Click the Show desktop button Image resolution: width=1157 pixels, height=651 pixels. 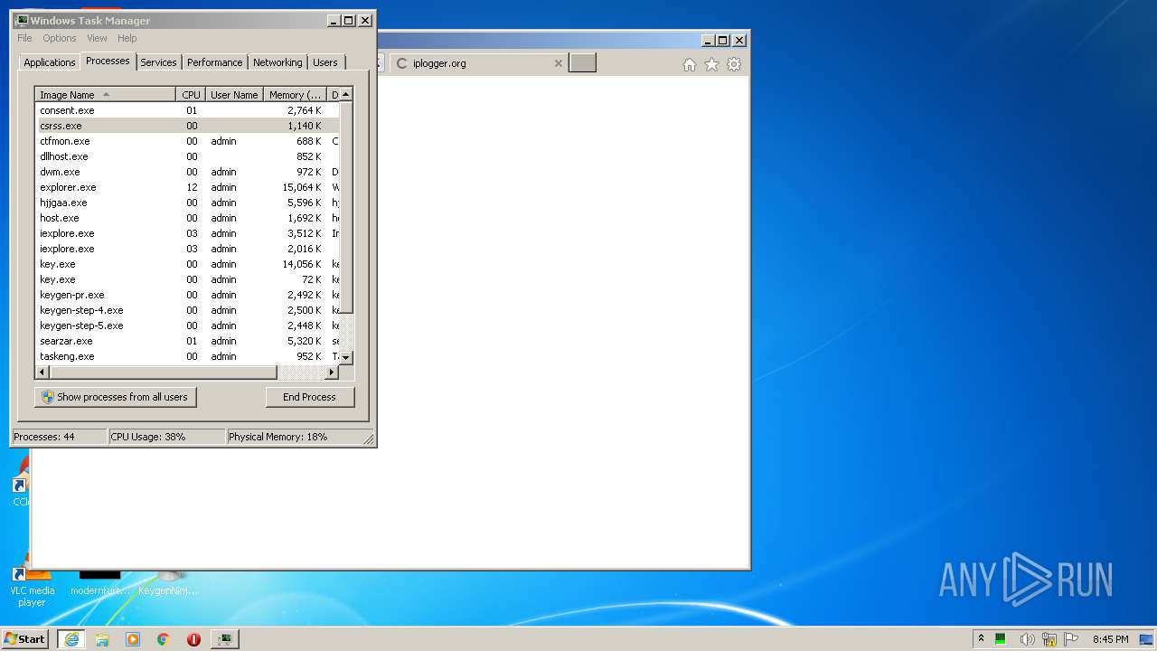(x=1148, y=639)
